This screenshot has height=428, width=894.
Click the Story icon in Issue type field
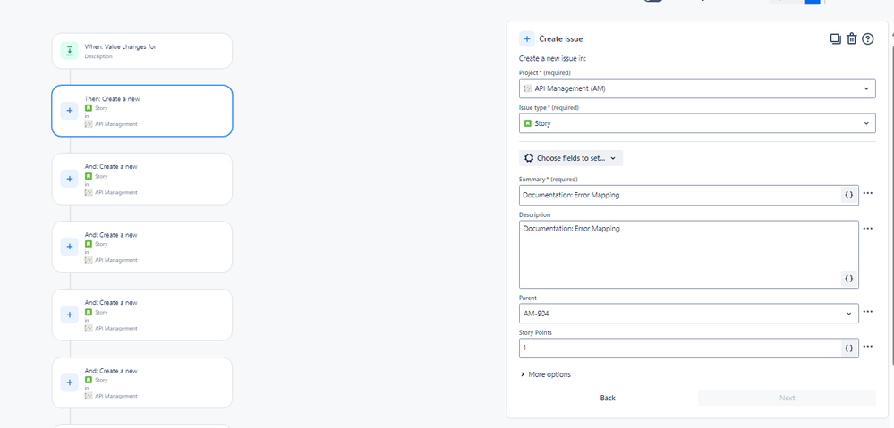click(528, 123)
